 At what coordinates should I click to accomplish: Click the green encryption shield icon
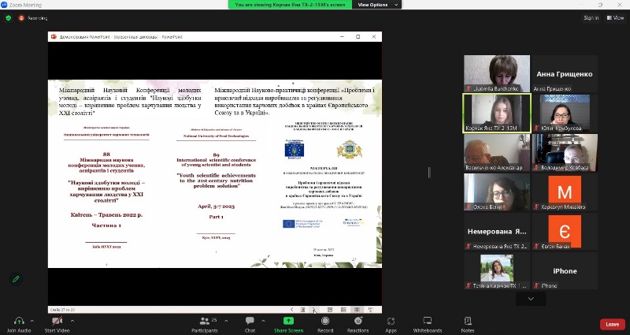click(9, 18)
